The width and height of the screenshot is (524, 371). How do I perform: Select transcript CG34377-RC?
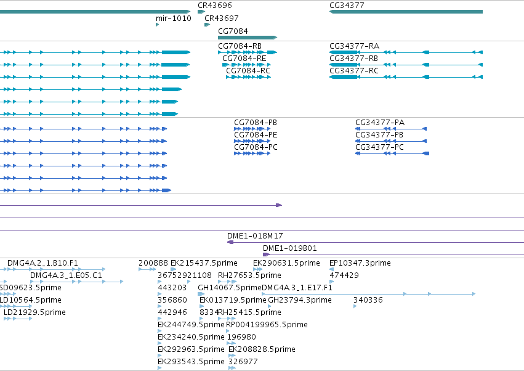[x=354, y=71]
